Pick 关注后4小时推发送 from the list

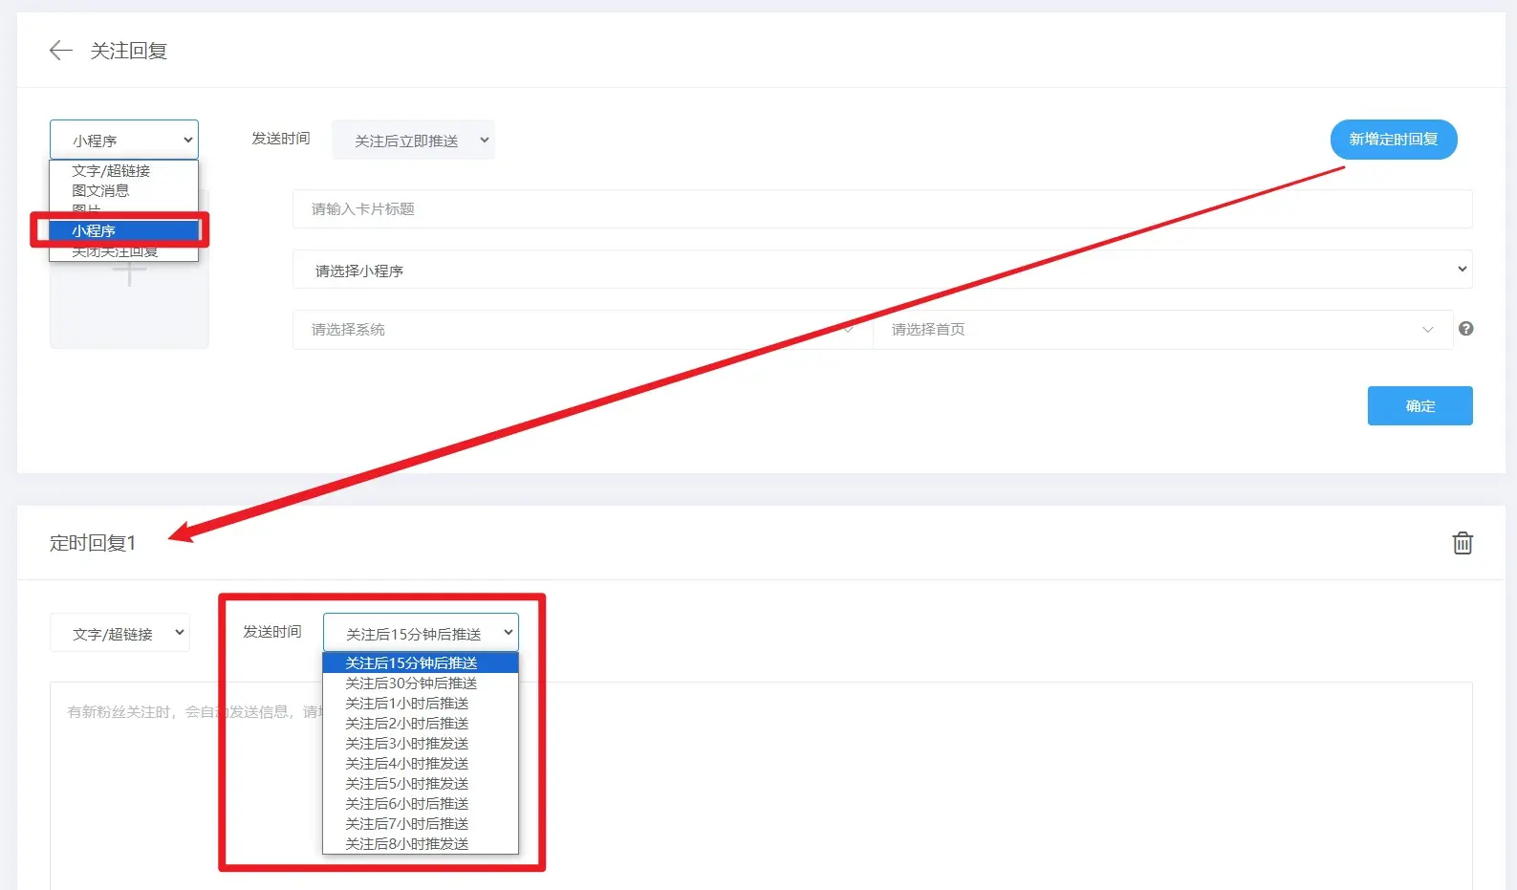[407, 764]
